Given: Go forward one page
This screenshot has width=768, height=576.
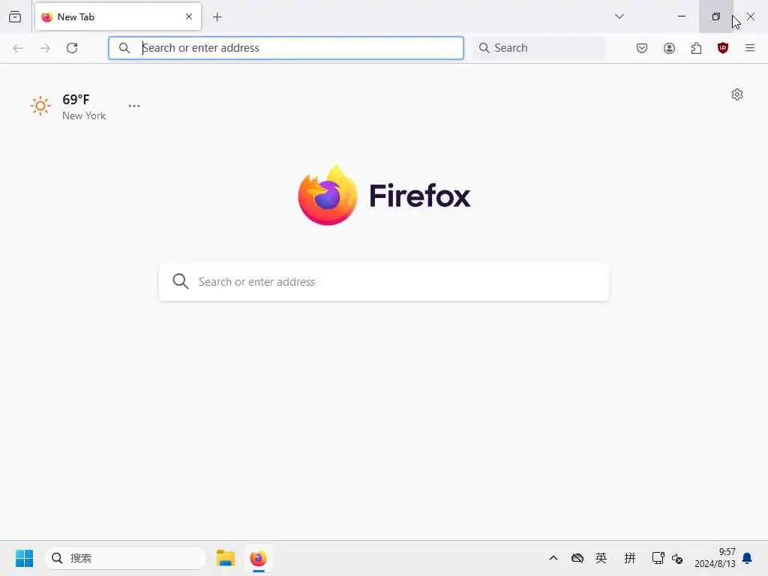Looking at the screenshot, I should 45,48.
